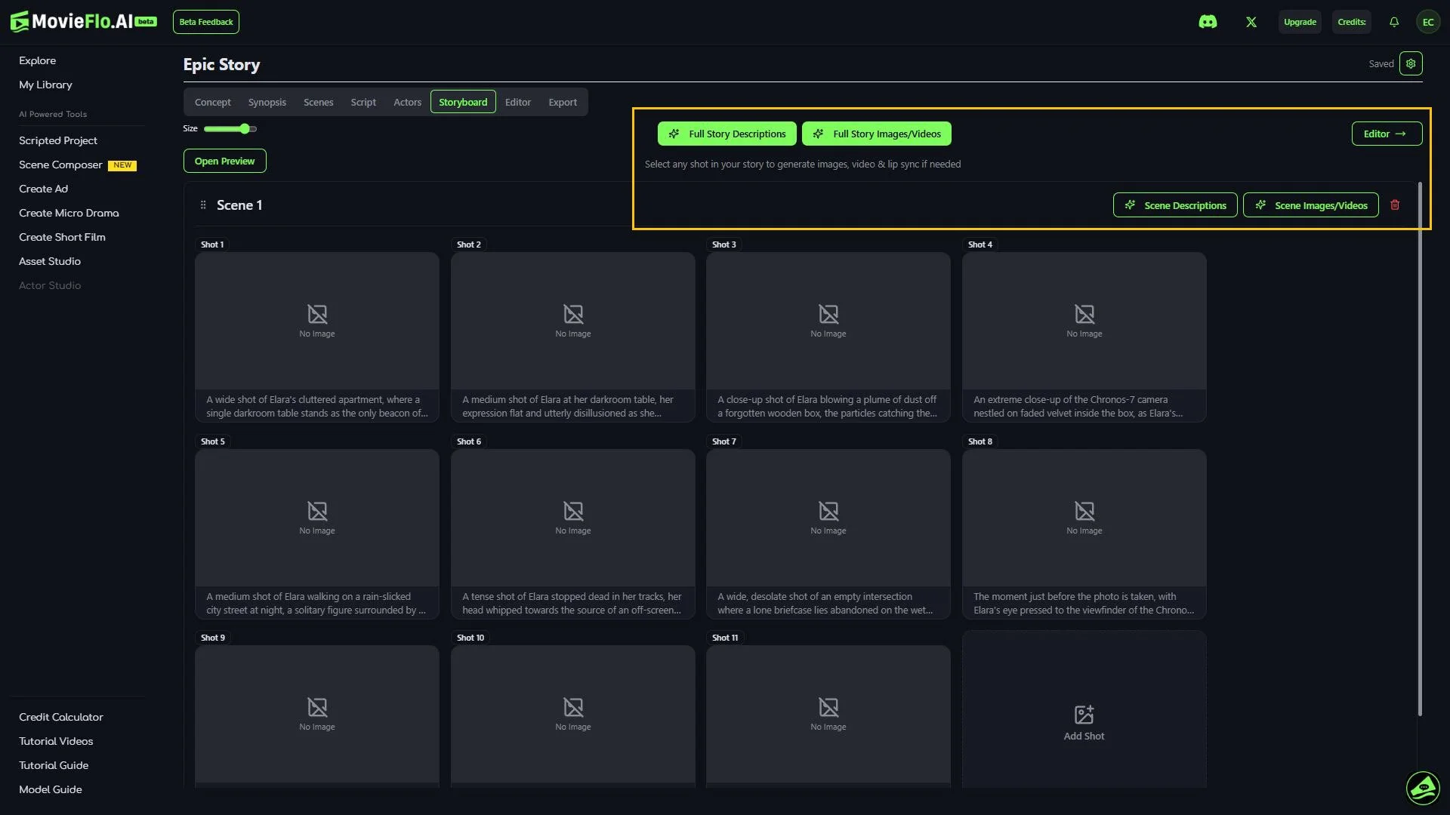This screenshot has width=1450, height=815.
Task: Generate Full Story Images/Videos
Action: pyautogui.click(x=877, y=134)
